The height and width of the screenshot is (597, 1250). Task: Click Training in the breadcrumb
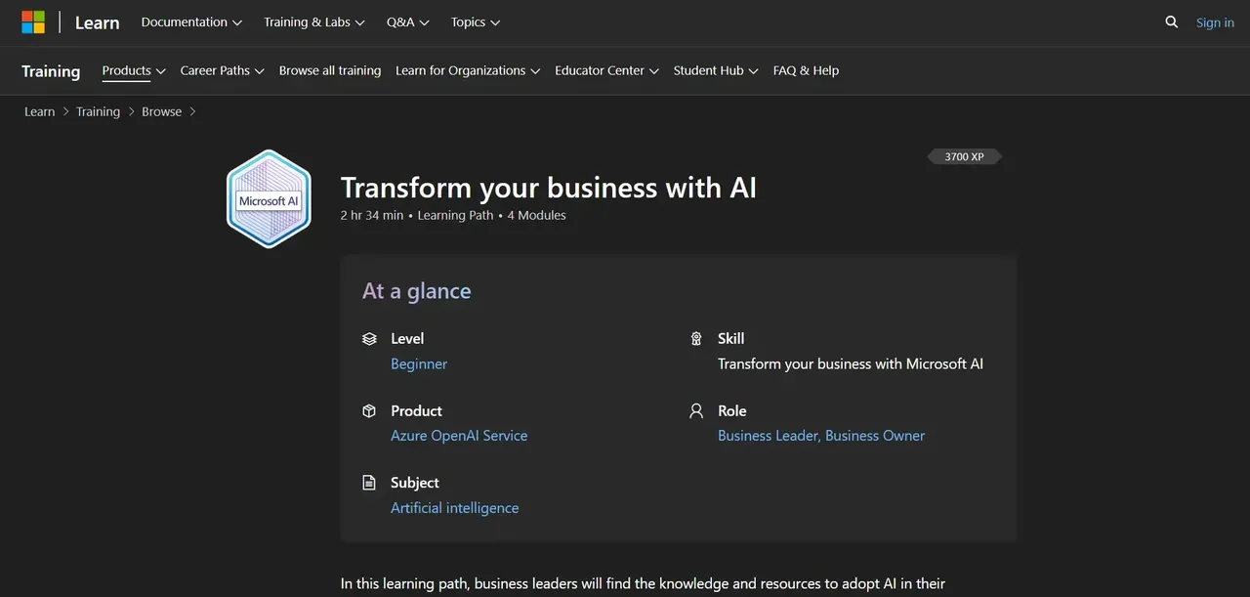tap(99, 111)
